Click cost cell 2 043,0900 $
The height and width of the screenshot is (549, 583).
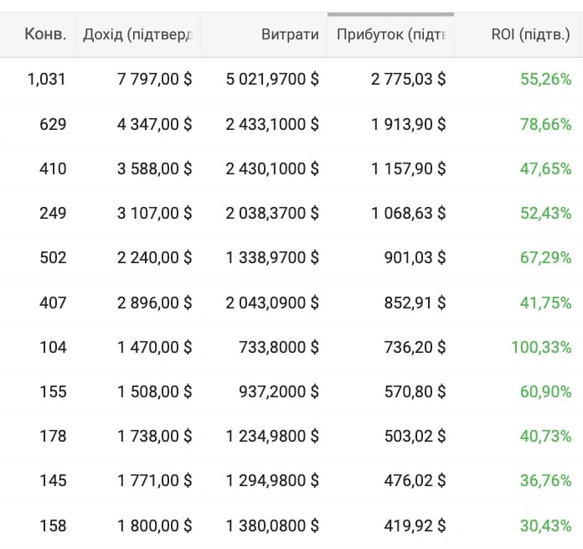point(272,303)
